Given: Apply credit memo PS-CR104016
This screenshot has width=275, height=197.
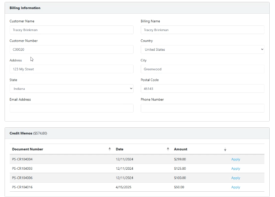Looking at the screenshot, I should pos(236,187).
